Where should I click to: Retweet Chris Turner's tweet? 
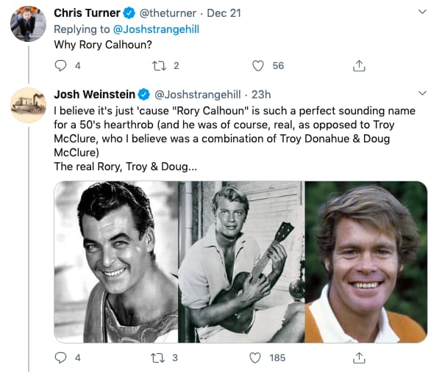tap(159, 66)
